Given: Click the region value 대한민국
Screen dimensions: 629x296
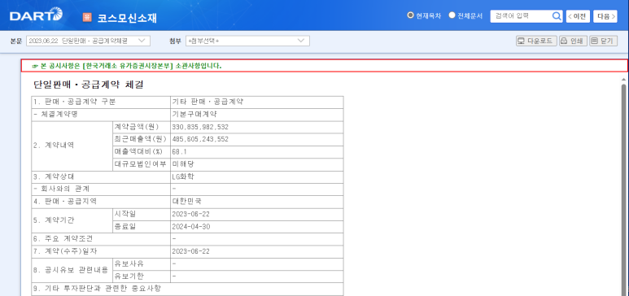Looking at the screenshot, I should click(186, 202).
